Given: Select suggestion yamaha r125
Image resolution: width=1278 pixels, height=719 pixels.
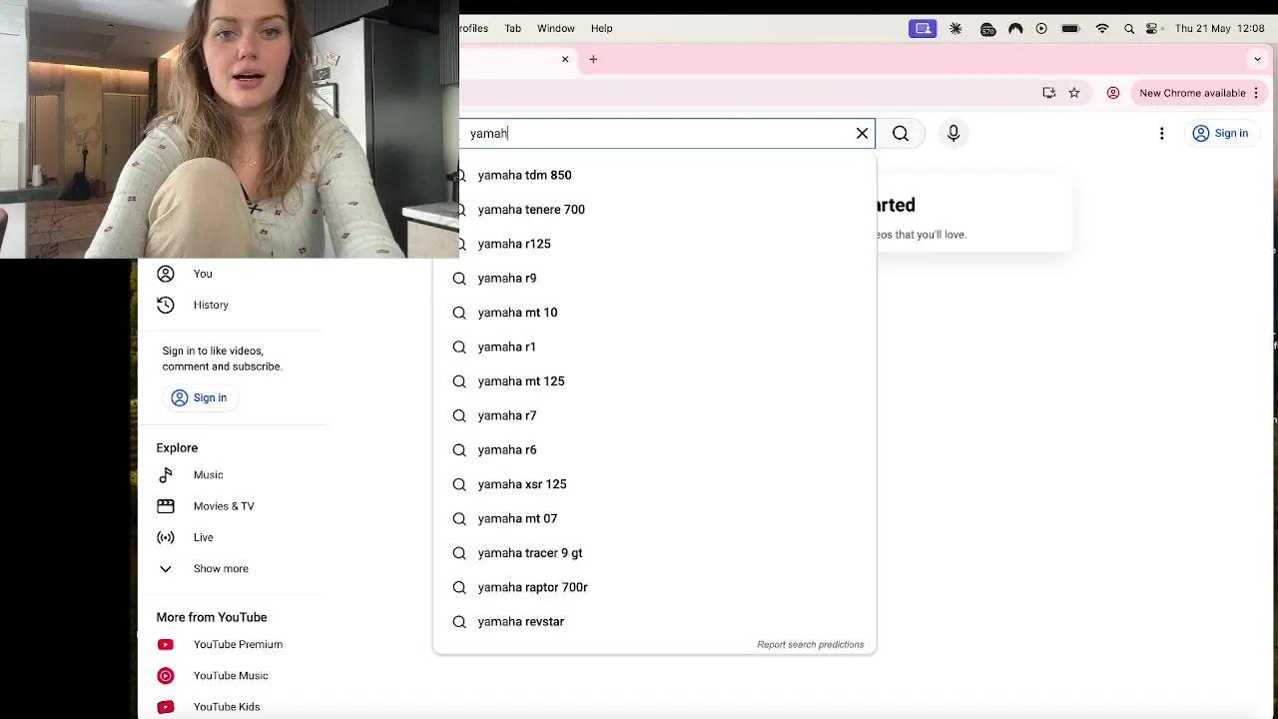Looking at the screenshot, I should [654, 244].
